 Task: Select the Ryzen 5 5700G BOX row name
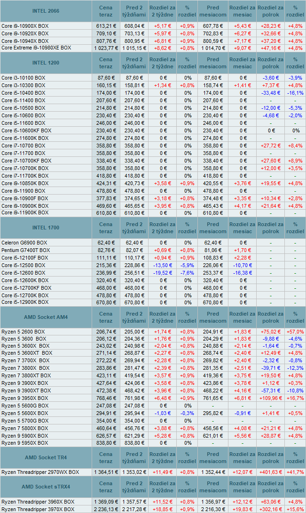(x=25, y=421)
